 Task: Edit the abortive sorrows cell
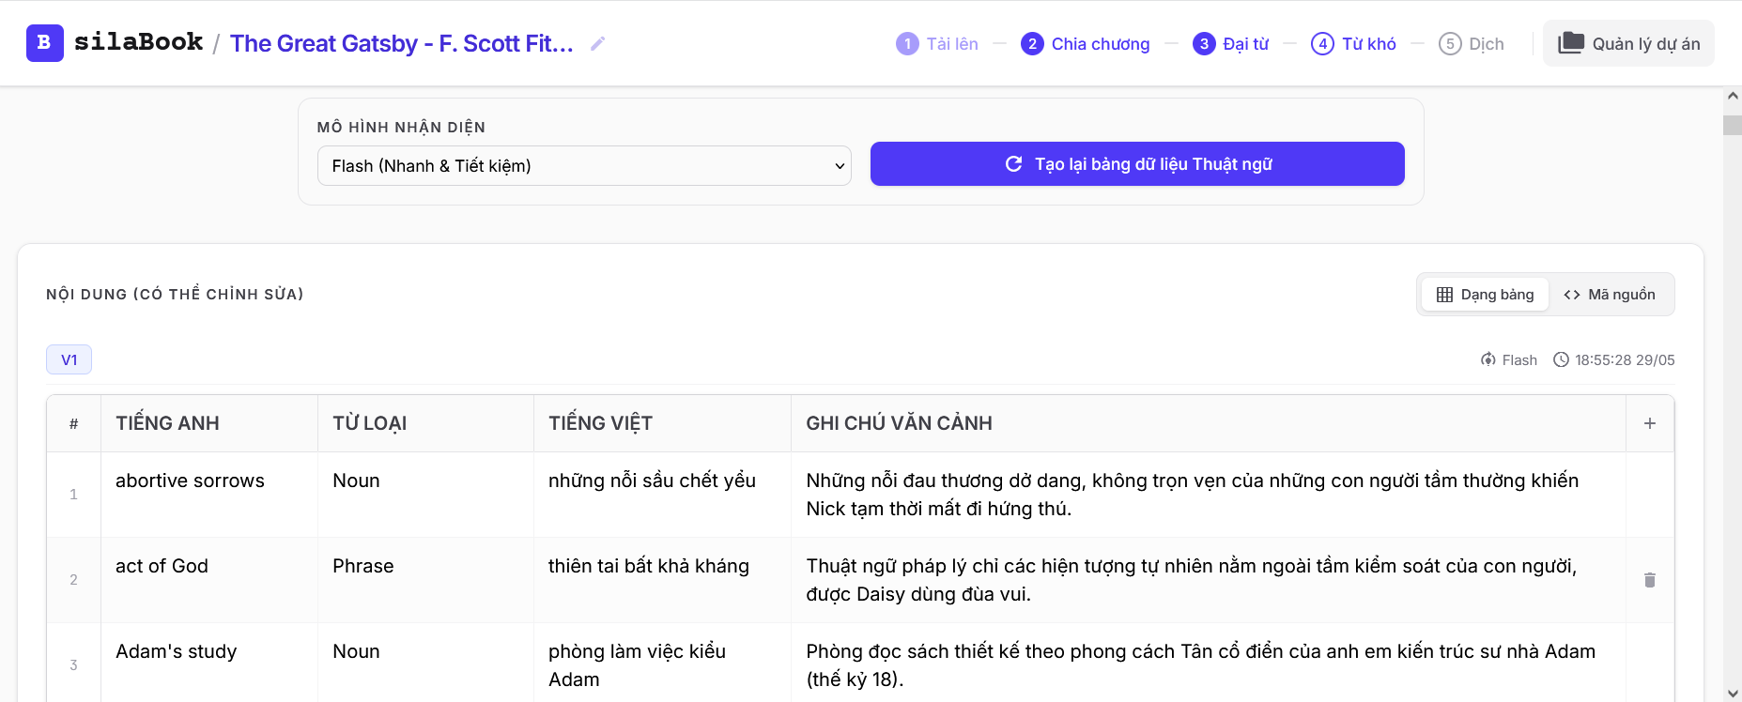(x=208, y=495)
